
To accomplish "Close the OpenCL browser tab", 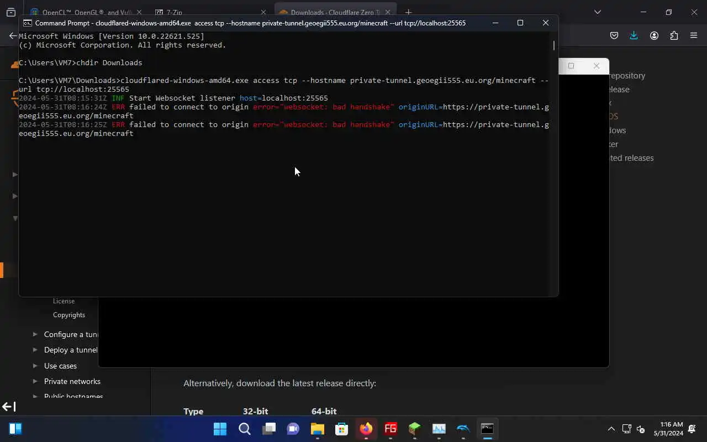I will tap(139, 12).
